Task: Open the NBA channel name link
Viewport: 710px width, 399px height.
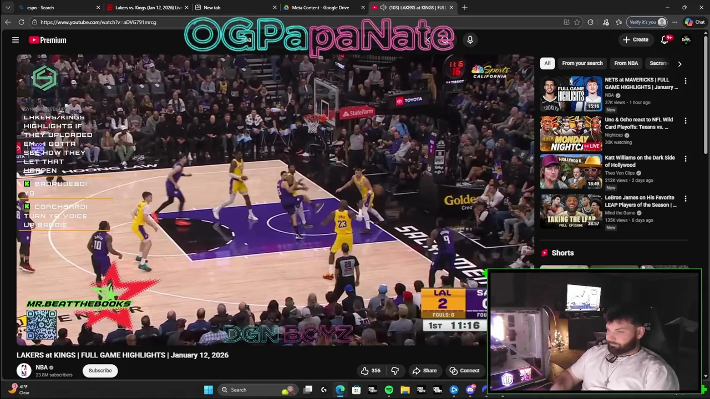Action: pos(42,367)
